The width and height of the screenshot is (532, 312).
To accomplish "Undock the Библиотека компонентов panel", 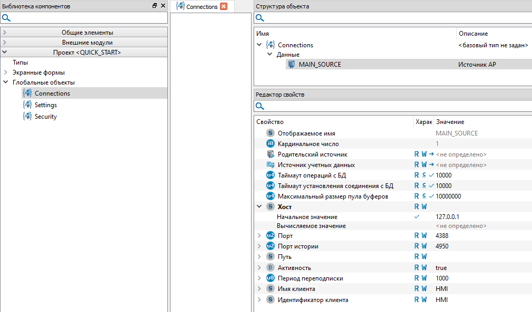I will (x=155, y=6).
